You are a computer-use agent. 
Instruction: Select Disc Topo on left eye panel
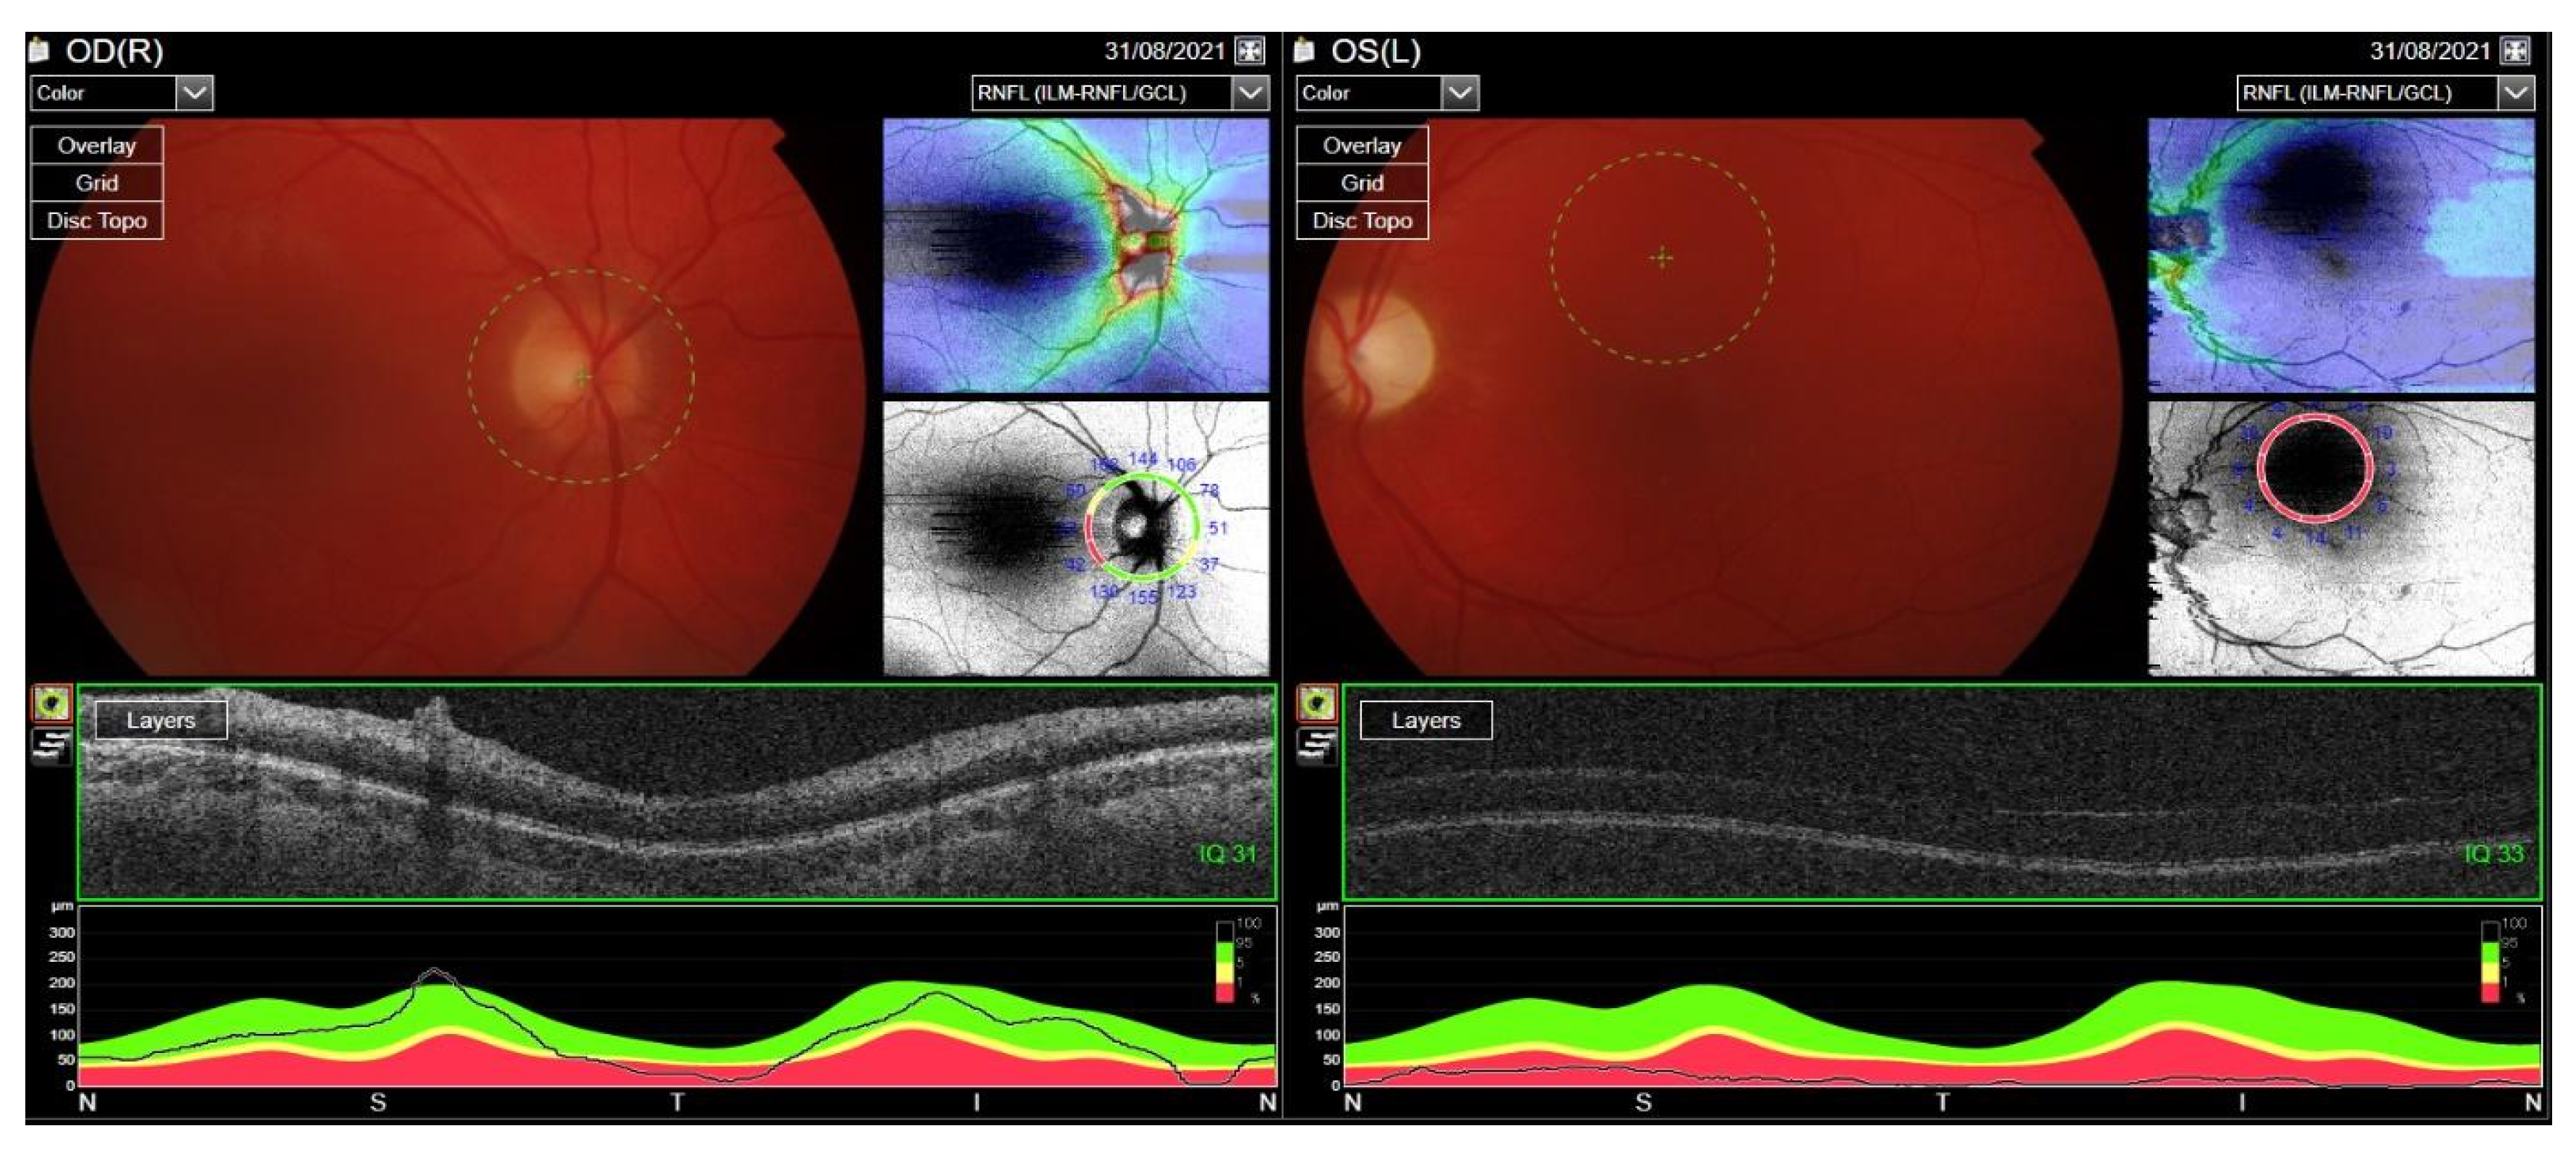(1362, 220)
